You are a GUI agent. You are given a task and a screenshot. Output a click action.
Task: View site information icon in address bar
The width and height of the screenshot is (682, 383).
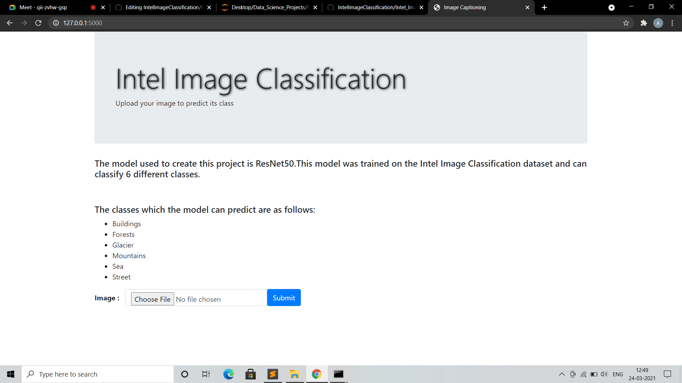point(56,23)
